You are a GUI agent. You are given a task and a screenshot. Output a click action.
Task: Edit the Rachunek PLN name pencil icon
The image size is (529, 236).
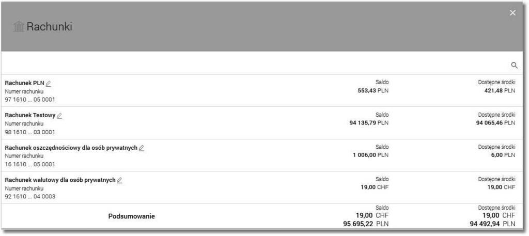tap(48, 83)
